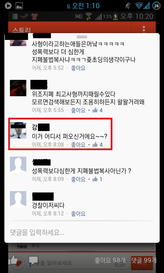The width and height of the screenshot is (164, 273).
Task: Tap the thumbs-up icon on 8:08 comment
Action: pyautogui.click(x=95, y=144)
